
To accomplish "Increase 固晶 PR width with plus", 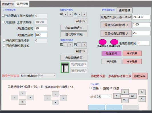I will (70, 45).
